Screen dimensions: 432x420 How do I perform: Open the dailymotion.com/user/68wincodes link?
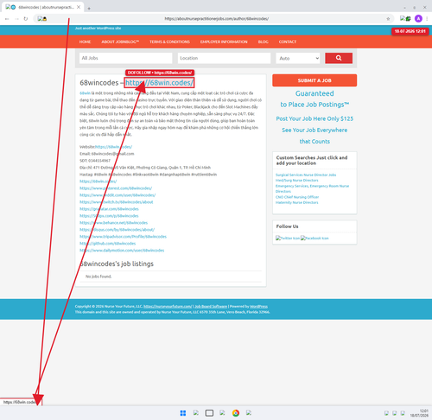122,251
